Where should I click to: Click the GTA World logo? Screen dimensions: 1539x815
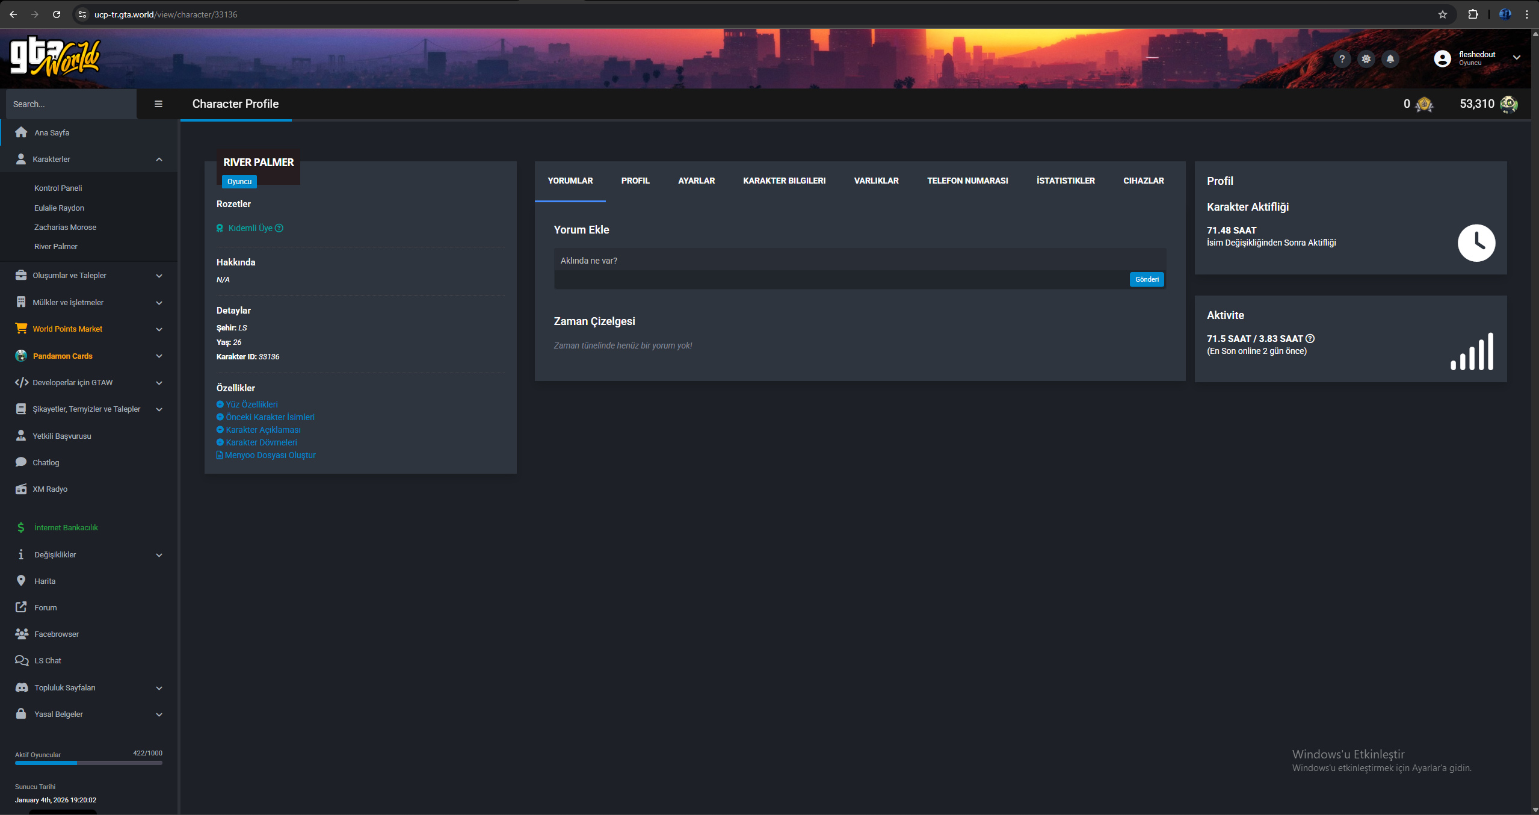click(55, 57)
